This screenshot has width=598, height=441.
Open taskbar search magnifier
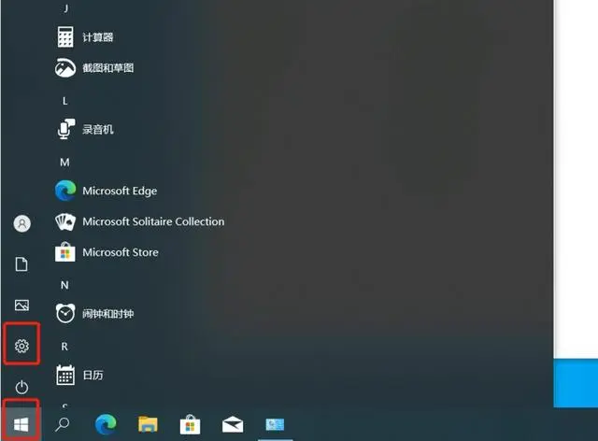pos(64,425)
